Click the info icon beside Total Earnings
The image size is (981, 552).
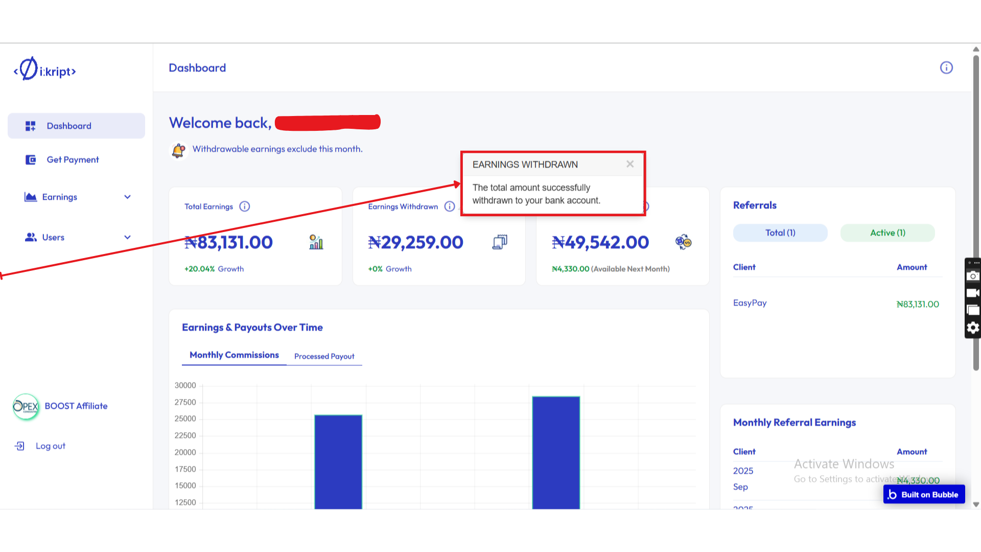[x=245, y=206]
